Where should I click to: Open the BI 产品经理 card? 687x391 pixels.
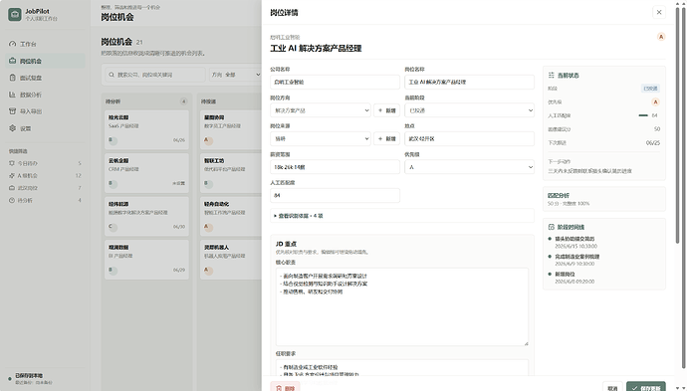(x=146, y=259)
